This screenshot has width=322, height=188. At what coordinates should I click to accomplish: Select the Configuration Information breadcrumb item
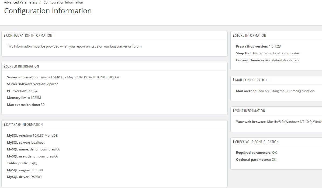[x=63, y=2]
